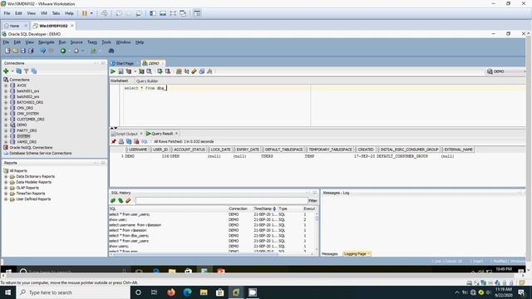Click the SQL link in Query Result toolbar
Viewport: 532px width, 299px height.
(144, 141)
